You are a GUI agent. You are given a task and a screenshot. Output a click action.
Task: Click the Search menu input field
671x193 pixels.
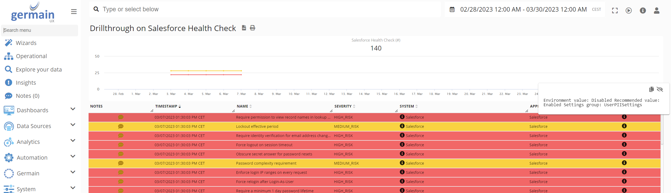coord(40,30)
